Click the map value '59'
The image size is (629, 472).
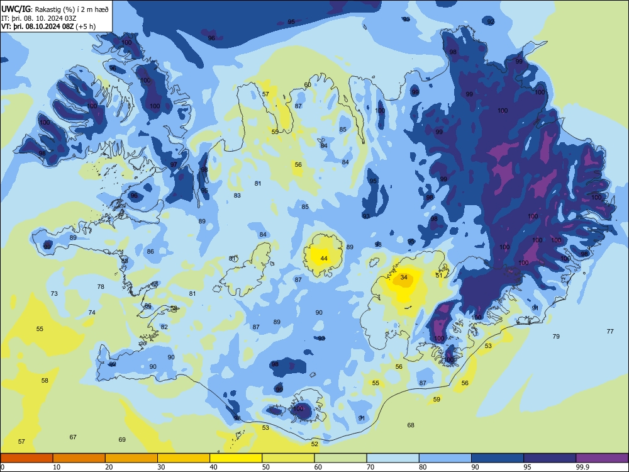click(437, 400)
